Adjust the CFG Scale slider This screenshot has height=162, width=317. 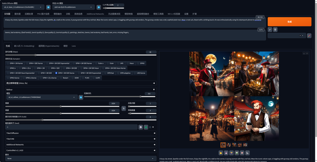point(43,120)
